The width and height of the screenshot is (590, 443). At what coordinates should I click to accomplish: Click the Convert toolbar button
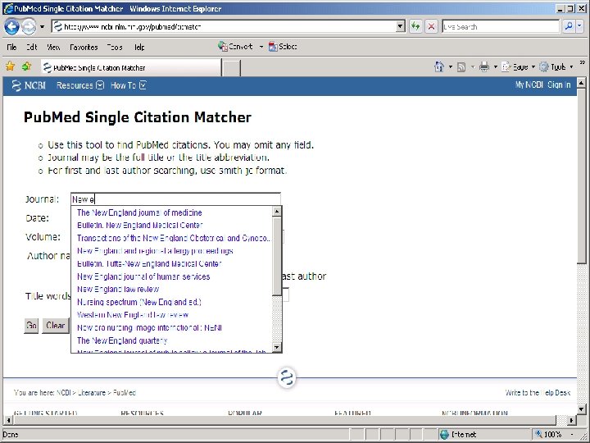(x=235, y=46)
